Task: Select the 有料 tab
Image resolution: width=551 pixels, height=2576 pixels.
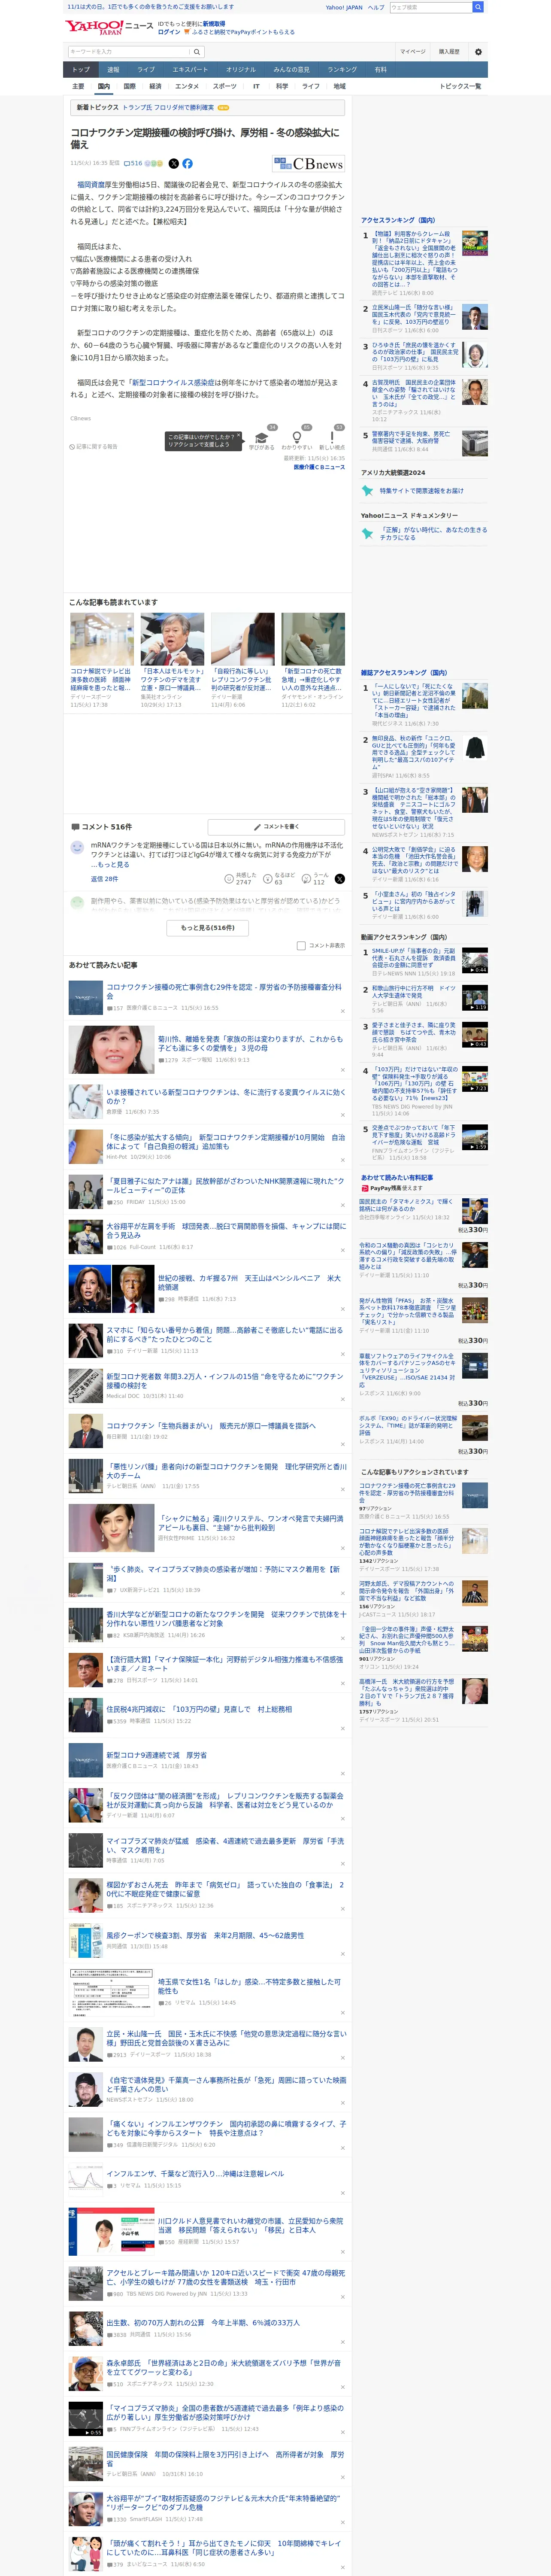Action: point(380,70)
